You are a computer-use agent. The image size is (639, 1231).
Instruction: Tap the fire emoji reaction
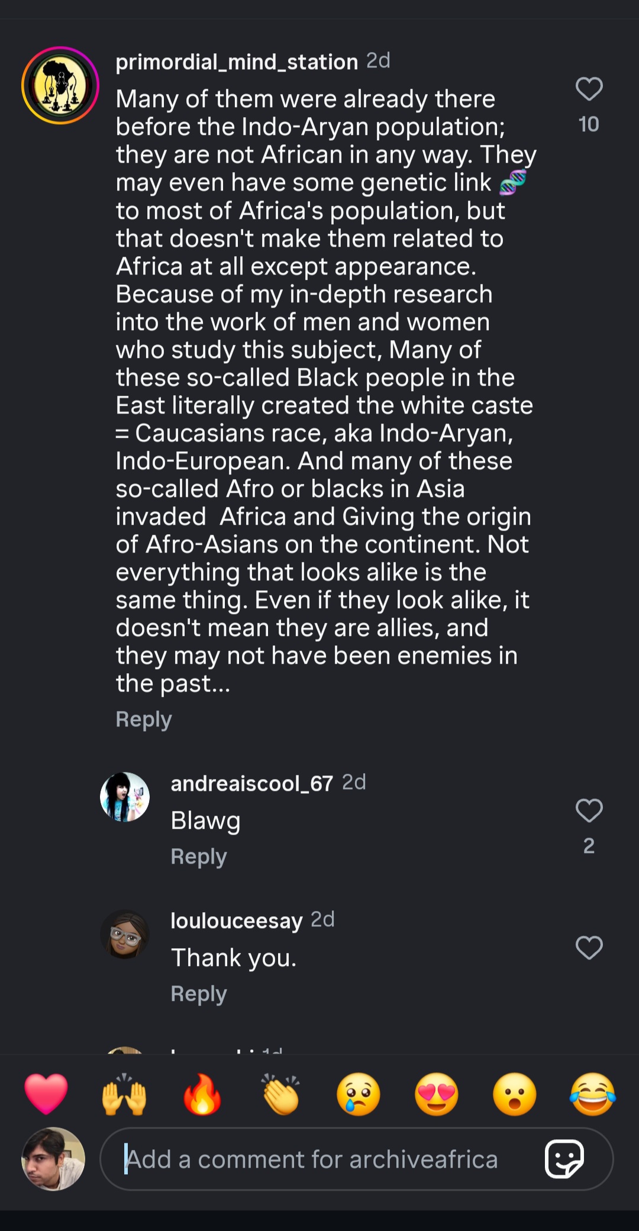tap(202, 1094)
